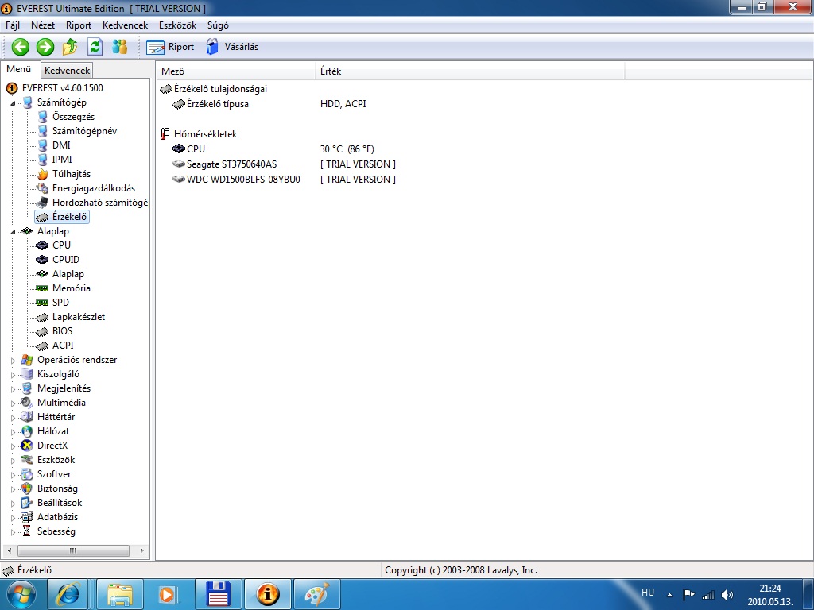The image size is (814, 610).
Task: Collapse the Számítógép tree node
Action: [x=13, y=103]
